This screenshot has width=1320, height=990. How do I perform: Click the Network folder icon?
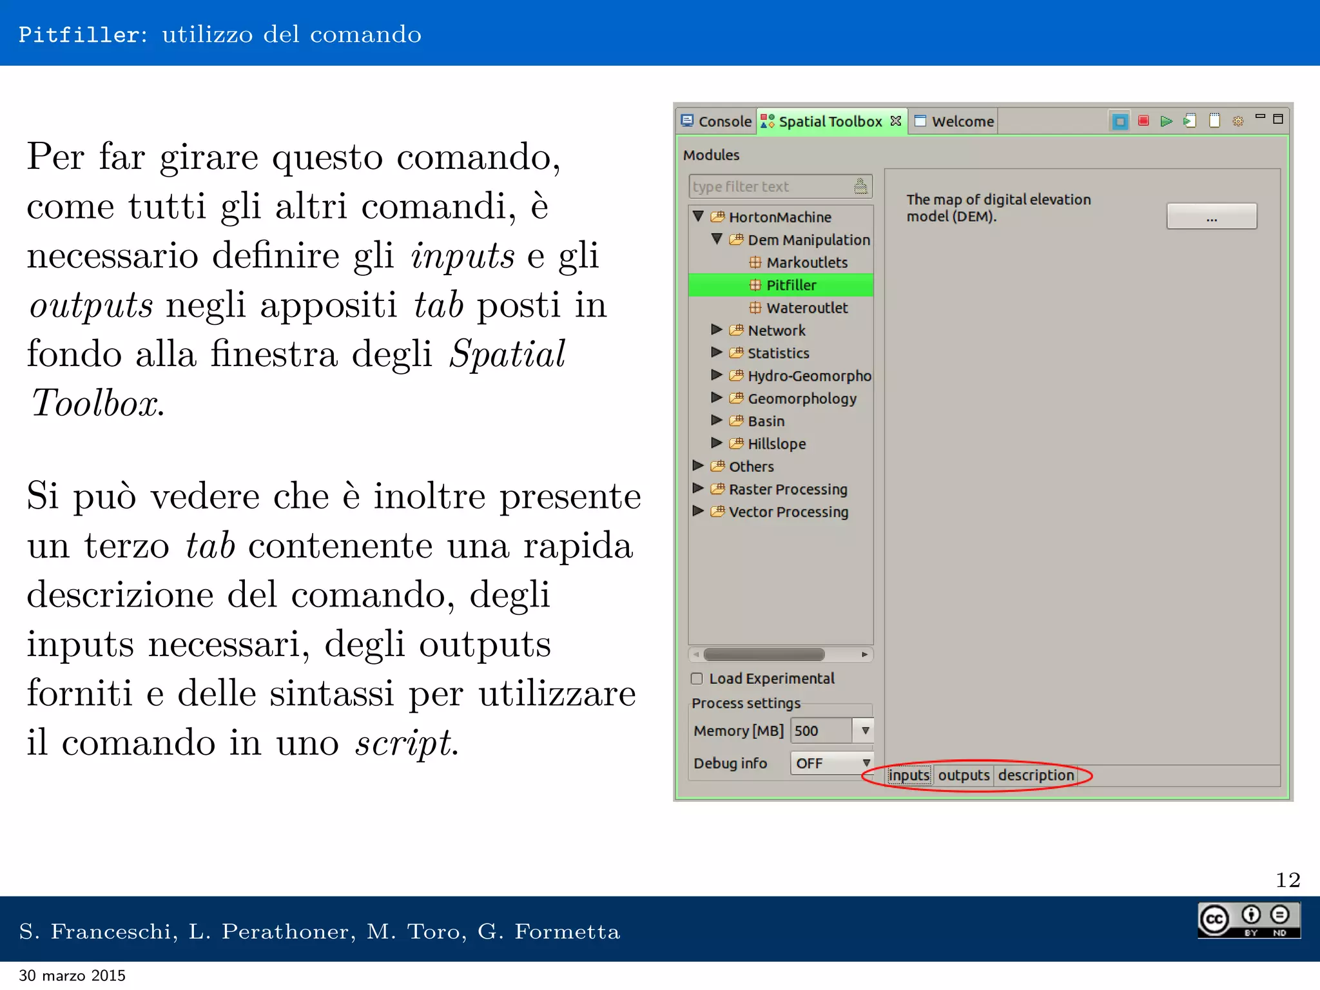click(737, 330)
